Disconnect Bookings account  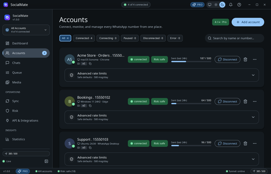(x=227, y=102)
